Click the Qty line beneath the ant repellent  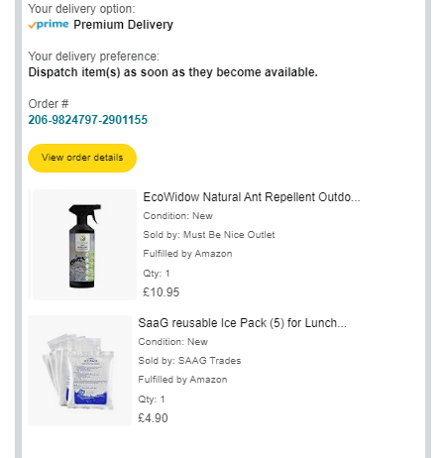coord(157,274)
